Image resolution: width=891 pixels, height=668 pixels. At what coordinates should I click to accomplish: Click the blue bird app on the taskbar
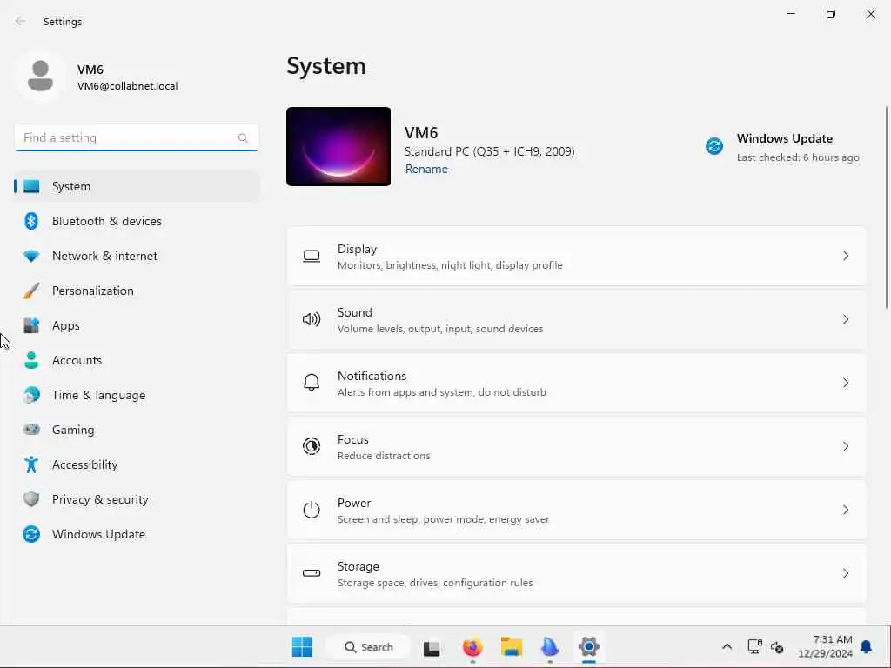[x=550, y=646]
